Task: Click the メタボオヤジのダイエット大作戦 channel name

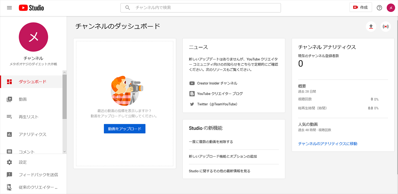Action: (x=33, y=64)
